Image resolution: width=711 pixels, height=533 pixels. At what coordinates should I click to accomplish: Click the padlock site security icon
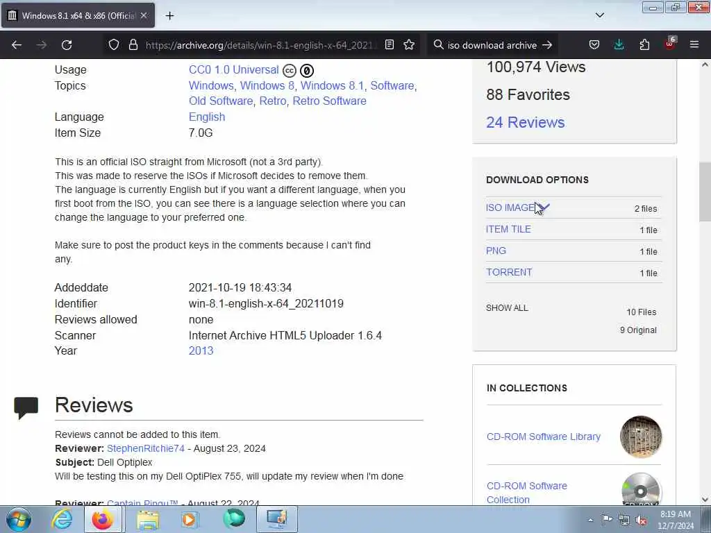133,45
